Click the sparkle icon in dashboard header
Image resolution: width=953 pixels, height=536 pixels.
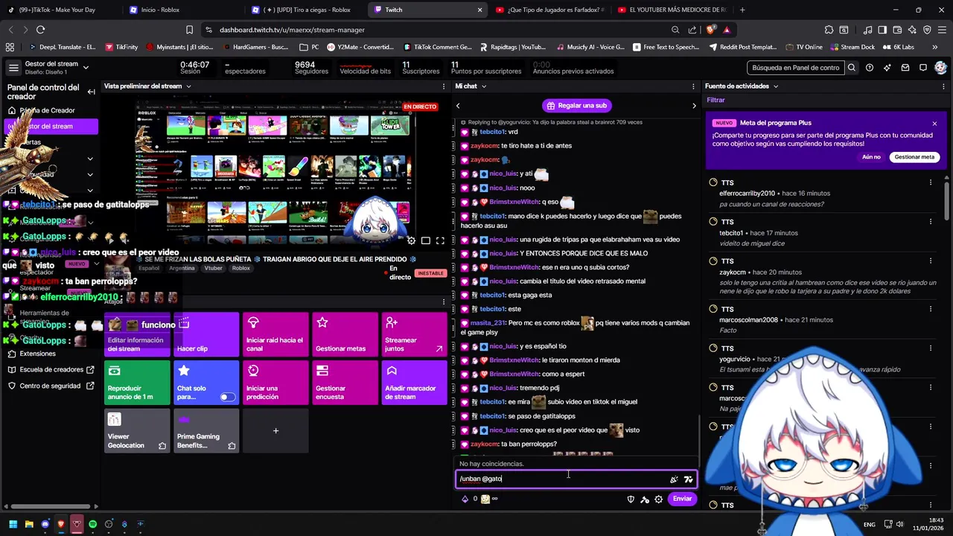887,68
